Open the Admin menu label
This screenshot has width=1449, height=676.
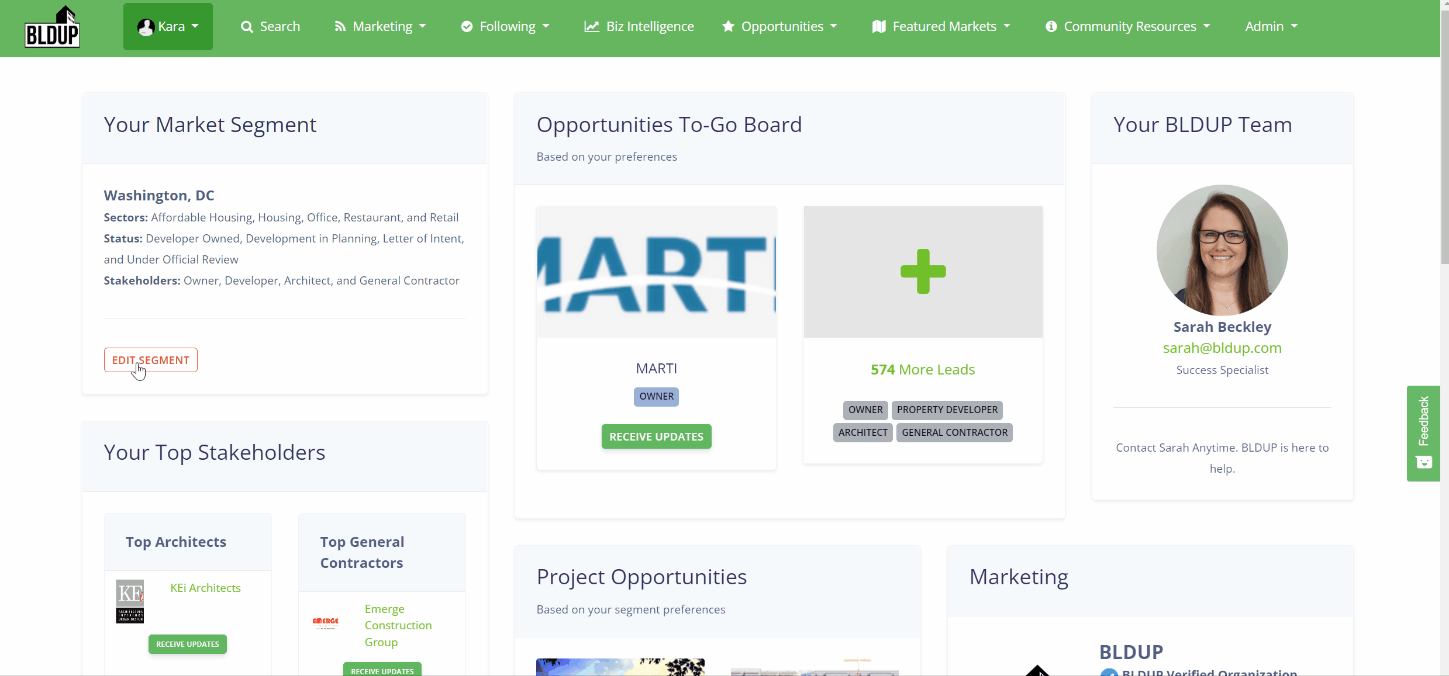[x=1264, y=27]
